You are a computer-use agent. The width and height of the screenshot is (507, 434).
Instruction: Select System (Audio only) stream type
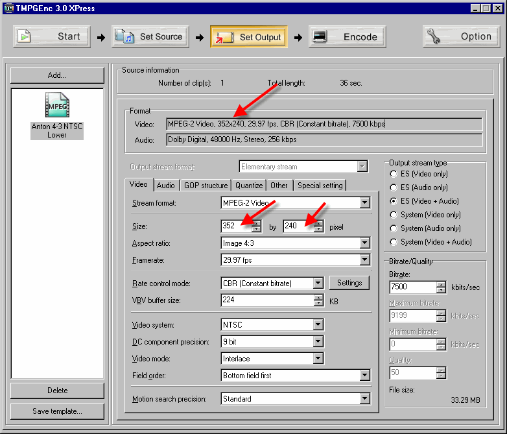click(x=393, y=228)
